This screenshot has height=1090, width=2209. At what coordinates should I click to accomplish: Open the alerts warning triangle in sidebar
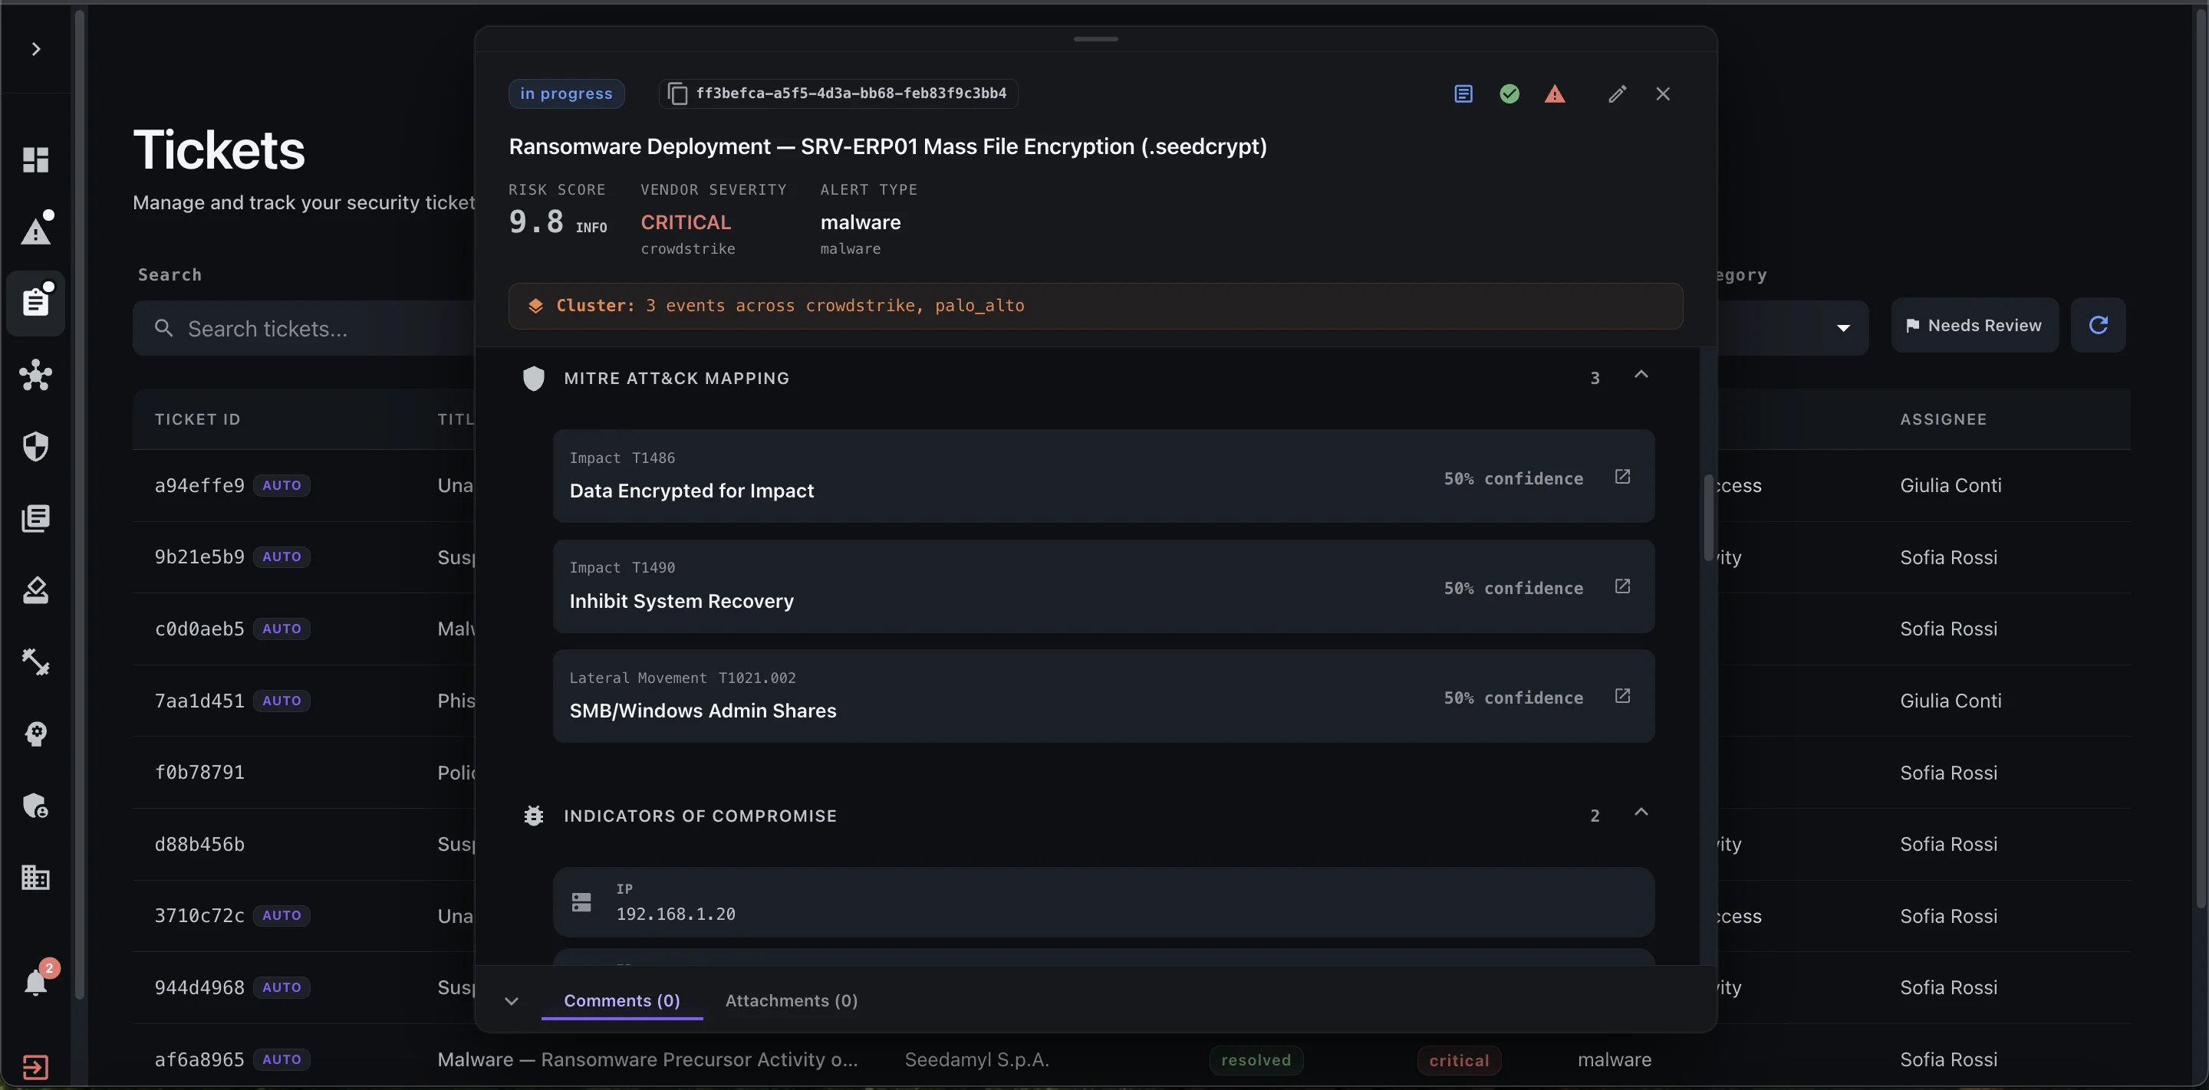point(36,230)
